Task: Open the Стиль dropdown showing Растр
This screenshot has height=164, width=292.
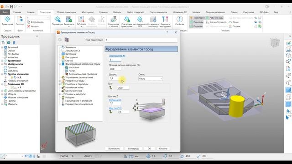Action: pos(151,79)
